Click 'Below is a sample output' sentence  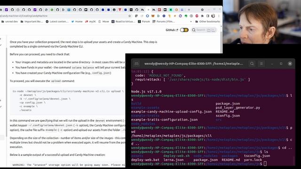pos(57,154)
